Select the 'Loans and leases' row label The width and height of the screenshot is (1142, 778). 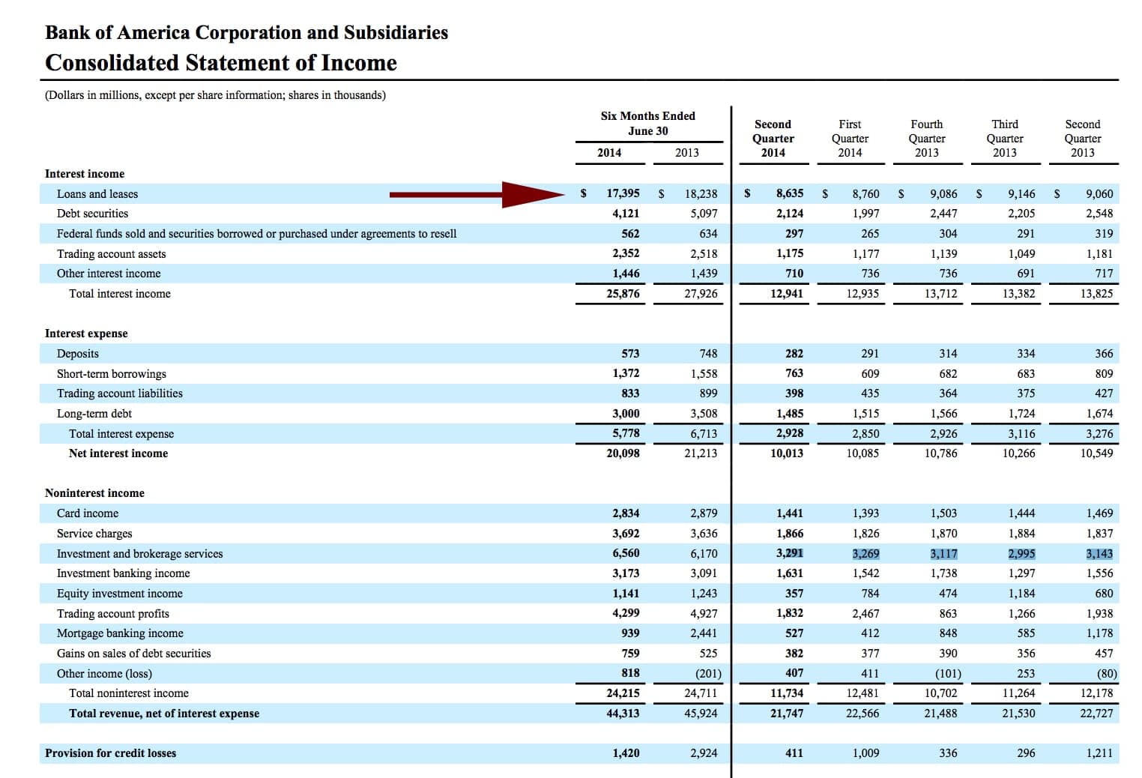point(97,194)
